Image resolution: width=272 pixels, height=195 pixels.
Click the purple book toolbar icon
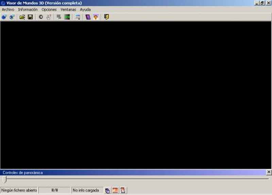tap(88, 17)
